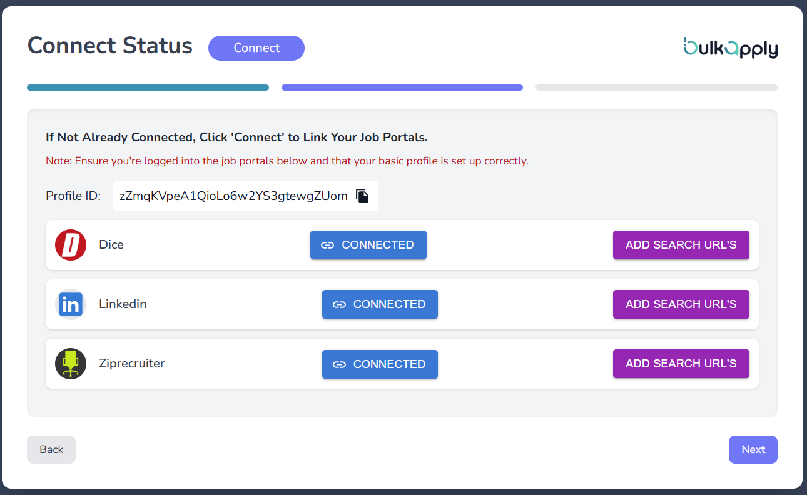Add search URLs for Ziprecruiter
807x495 pixels.
681,364
